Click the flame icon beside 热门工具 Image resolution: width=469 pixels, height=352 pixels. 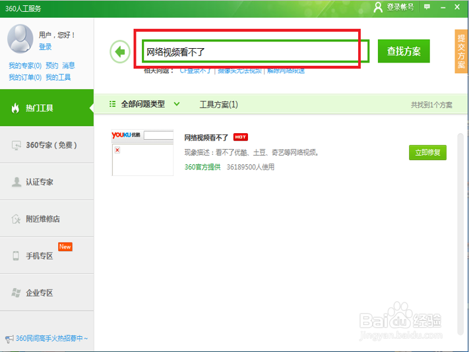15,108
